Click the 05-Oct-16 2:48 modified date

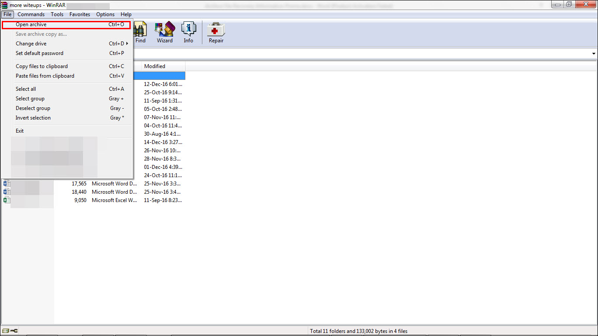163,109
